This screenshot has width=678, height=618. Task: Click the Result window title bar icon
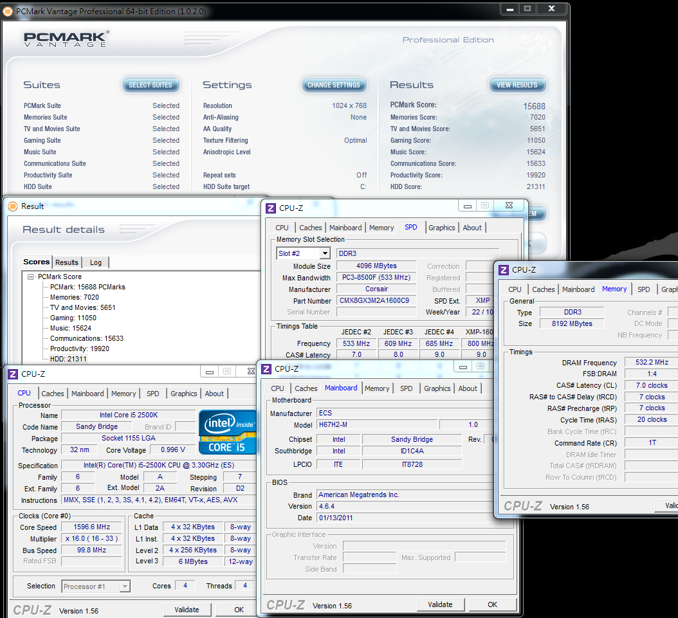click(x=13, y=206)
